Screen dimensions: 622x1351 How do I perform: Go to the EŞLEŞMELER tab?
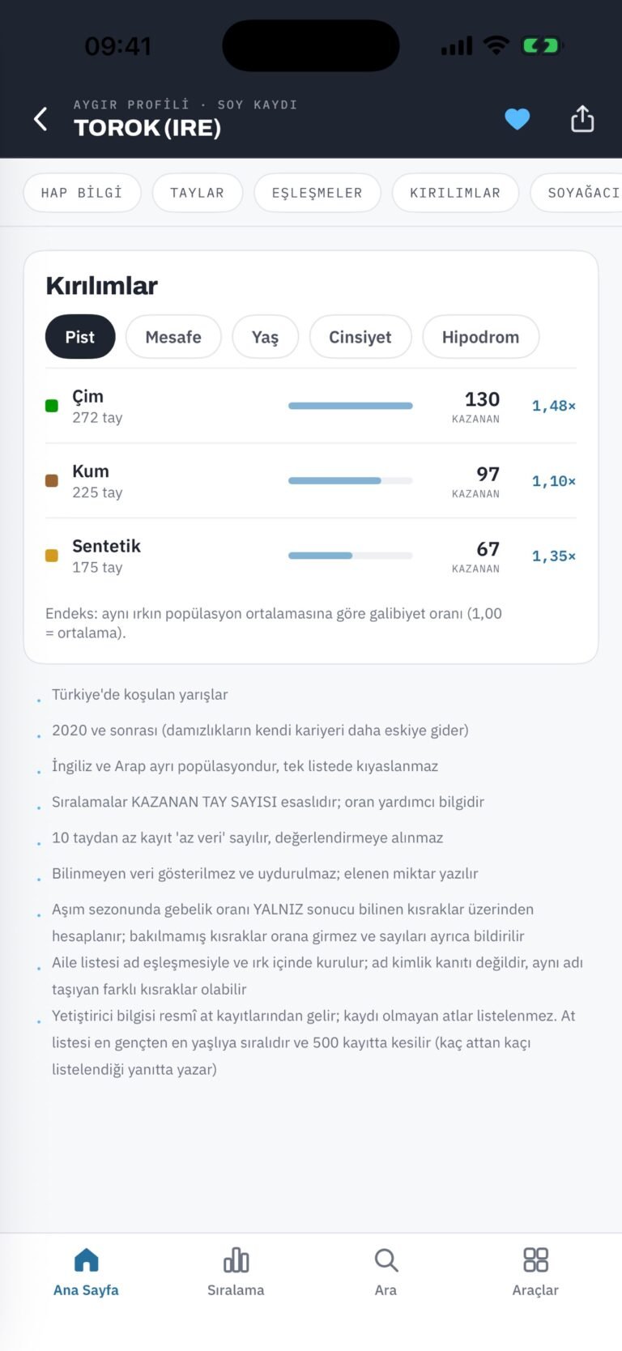[317, 193]
